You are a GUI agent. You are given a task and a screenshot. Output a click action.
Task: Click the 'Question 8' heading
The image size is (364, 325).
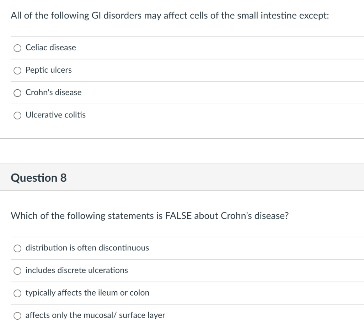(x=39, y=178)
